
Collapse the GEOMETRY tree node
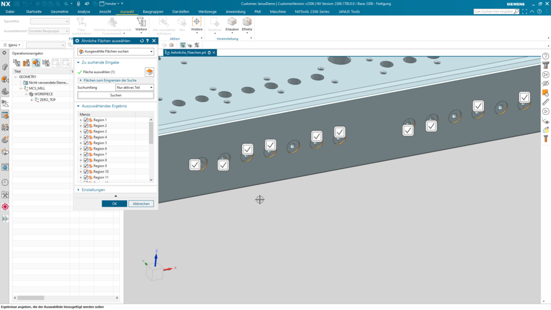tap(16, 77)
